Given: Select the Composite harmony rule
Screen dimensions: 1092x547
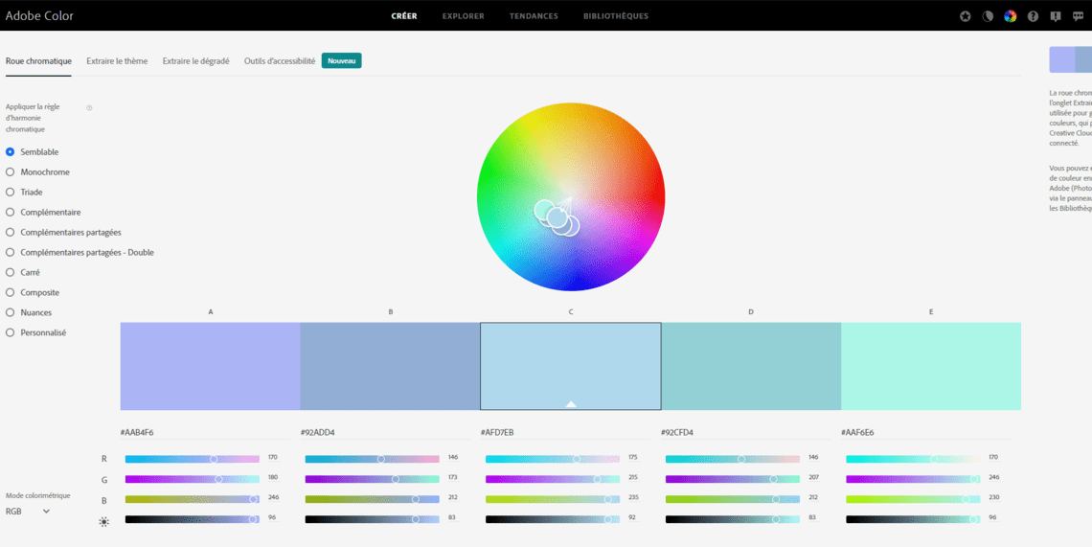Looking at the screenshot, I should pos(32,293).
